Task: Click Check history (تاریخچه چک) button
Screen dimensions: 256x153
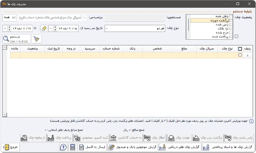Action: point(33,138)
